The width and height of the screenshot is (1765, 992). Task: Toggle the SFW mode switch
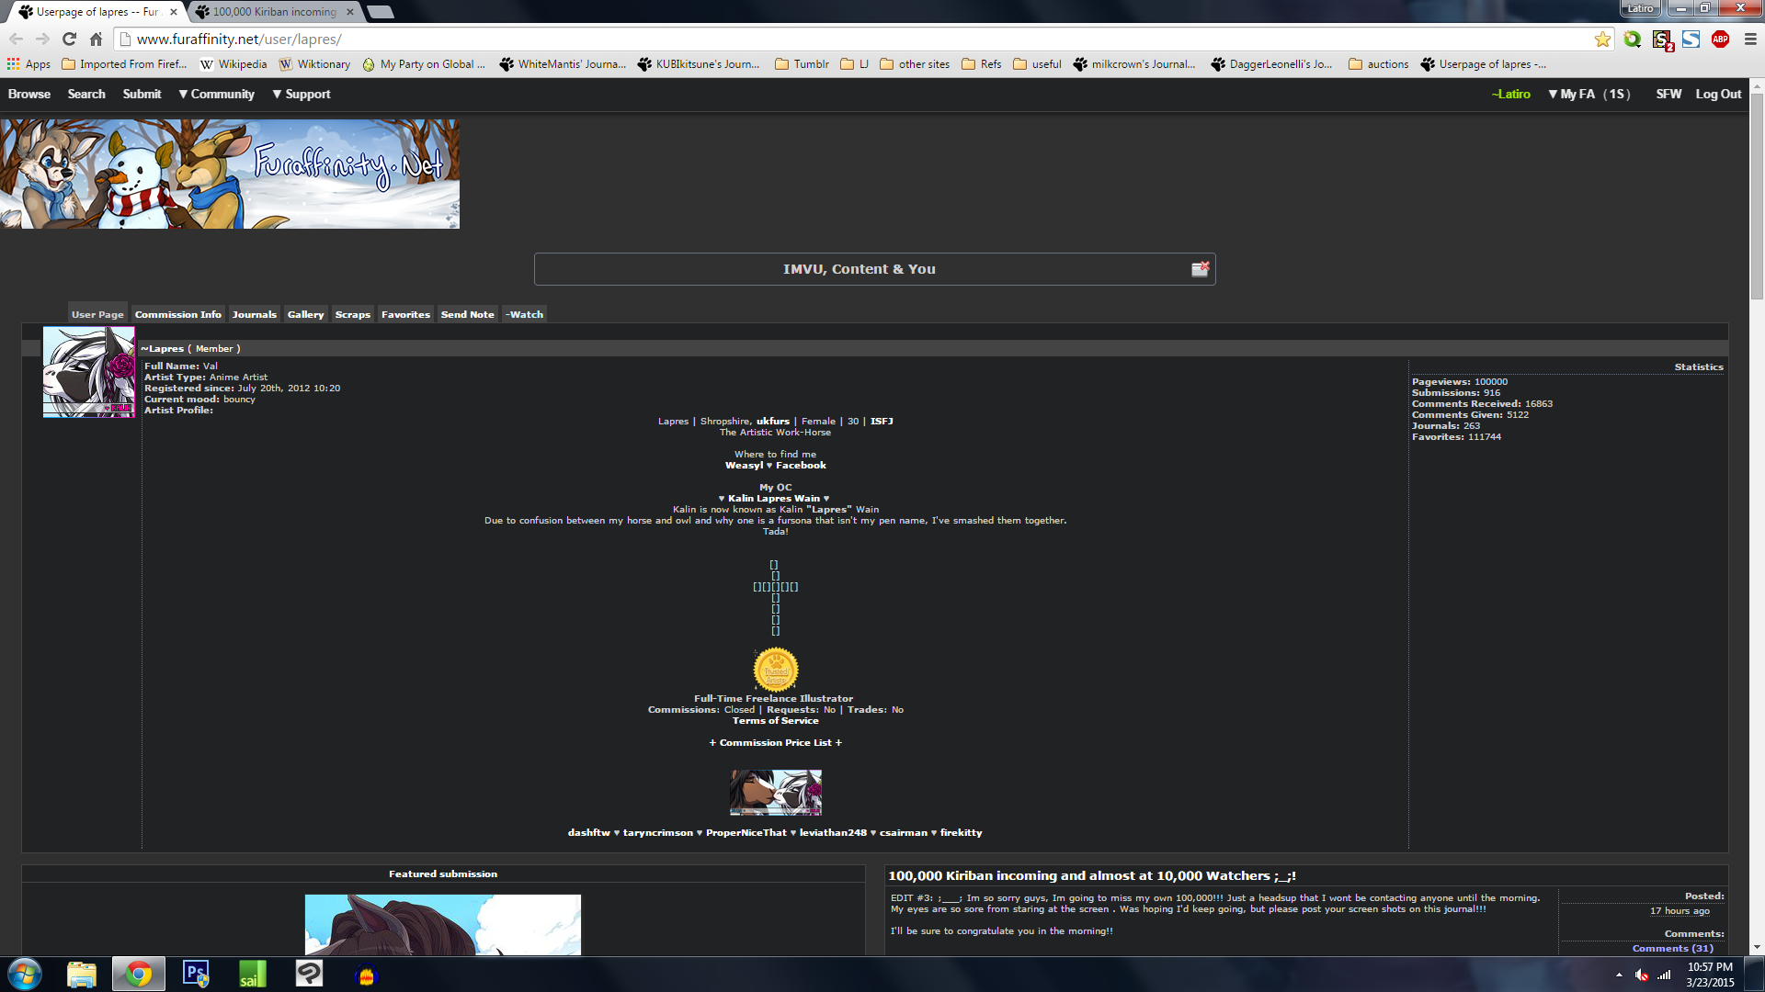(x=1668, y=94)
